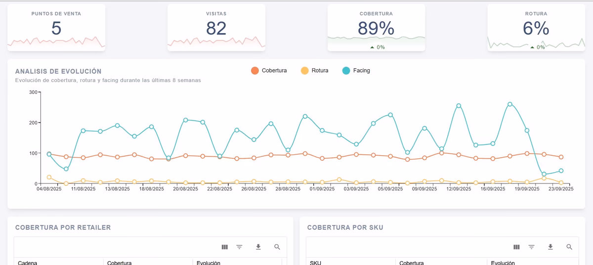The image size is (593, 265).
Task: Click the 0% change indicator under Rotura
Action: pyautogui.click(x=537, y=47)
